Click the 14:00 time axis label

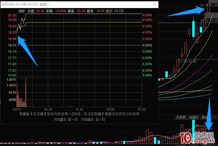click(110, 109)
